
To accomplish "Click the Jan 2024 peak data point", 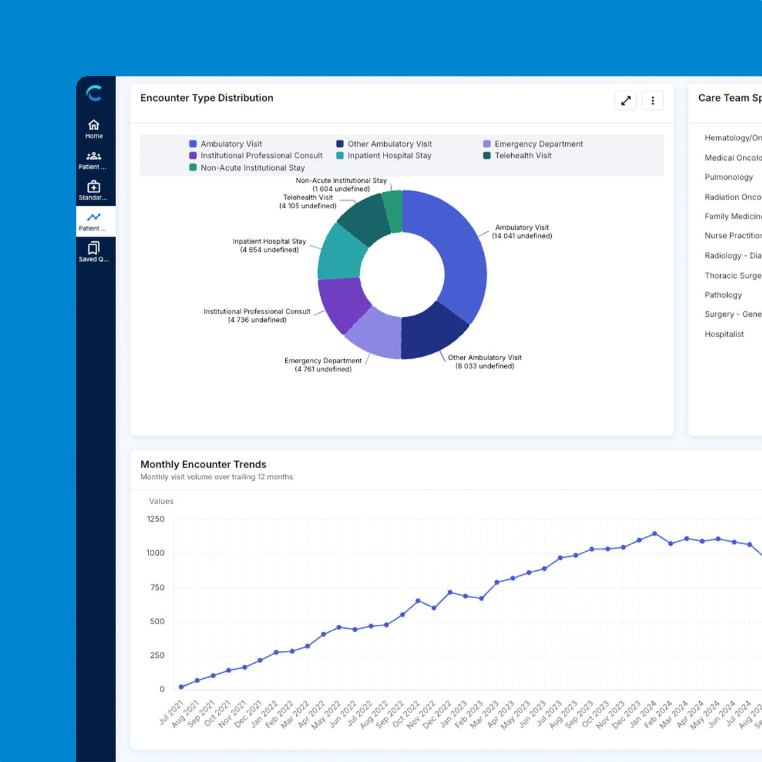I will click(x=655, y=533).
